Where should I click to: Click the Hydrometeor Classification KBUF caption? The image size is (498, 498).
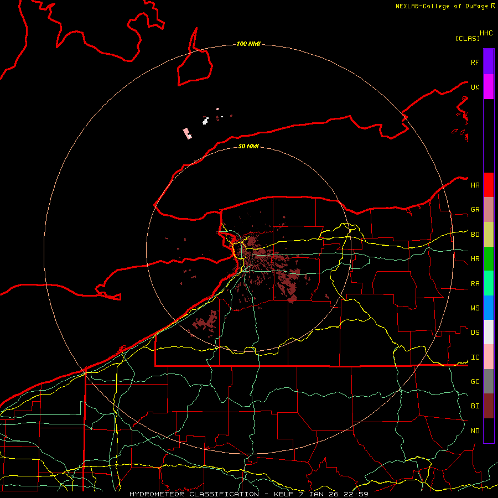click(248, 494)
